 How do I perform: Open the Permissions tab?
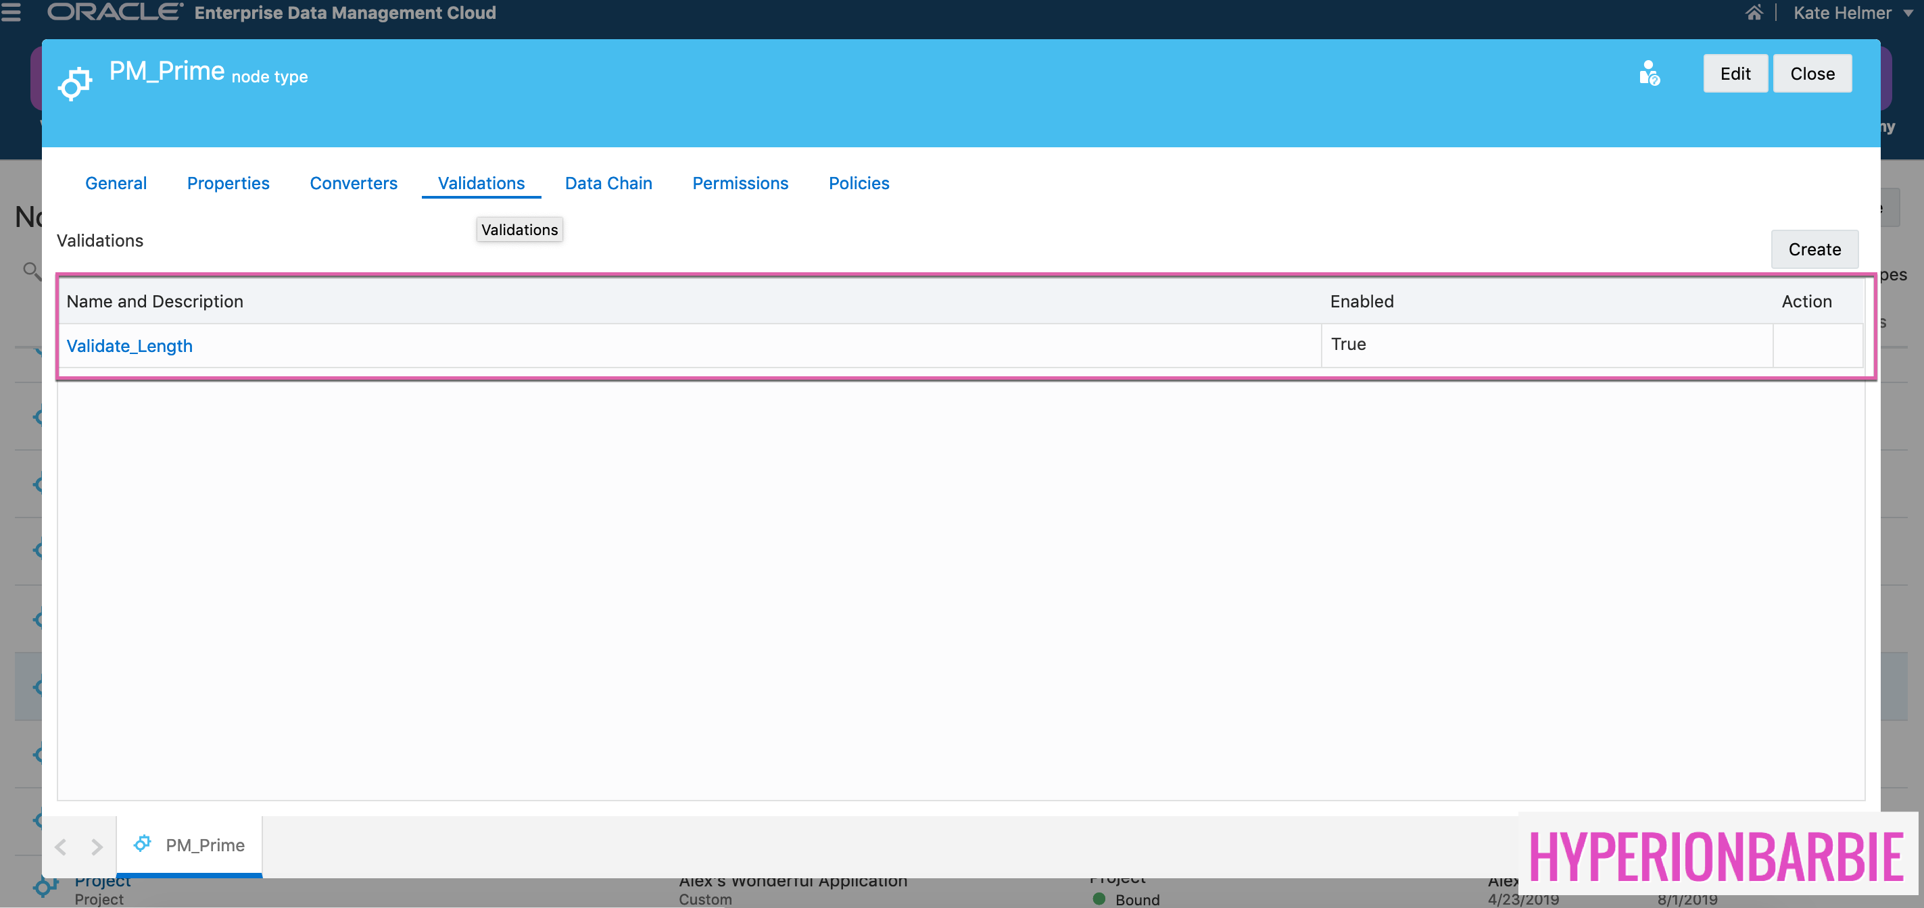(740, 183)
